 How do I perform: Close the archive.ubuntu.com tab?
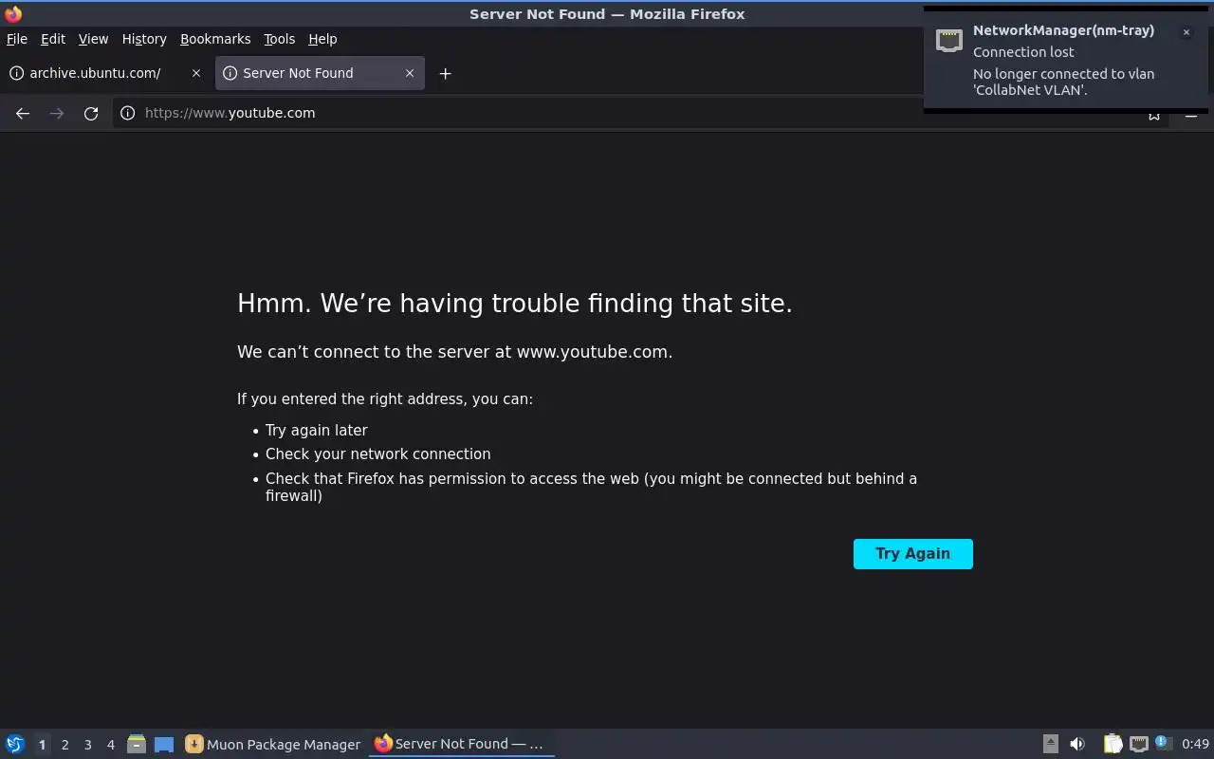tap(196, 73)
